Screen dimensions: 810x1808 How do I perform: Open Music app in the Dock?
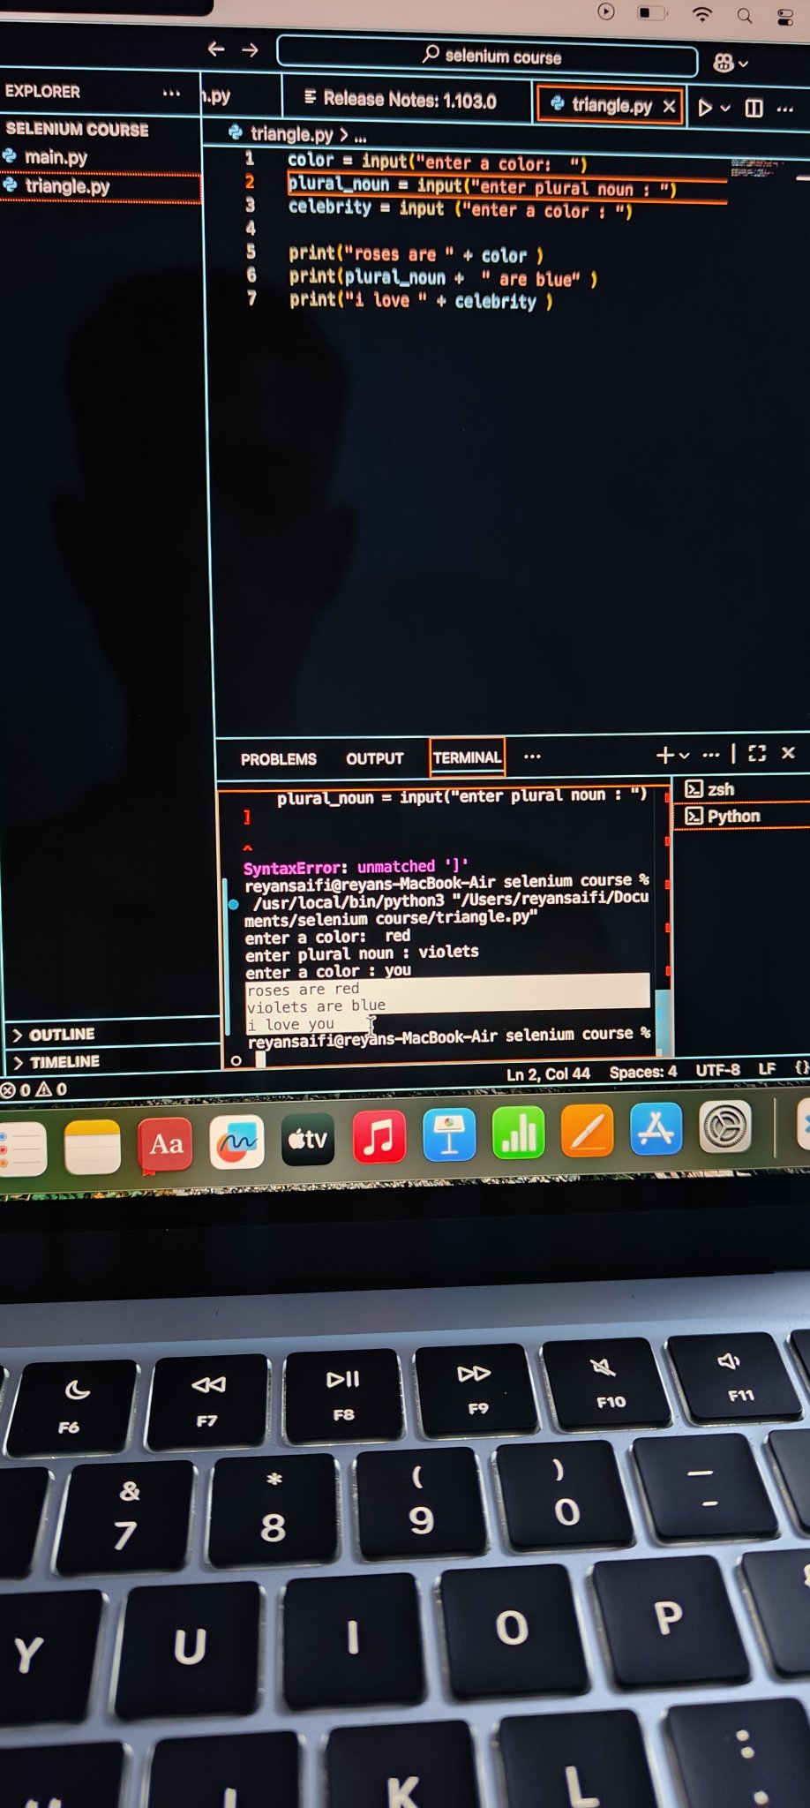point(379,1135)
